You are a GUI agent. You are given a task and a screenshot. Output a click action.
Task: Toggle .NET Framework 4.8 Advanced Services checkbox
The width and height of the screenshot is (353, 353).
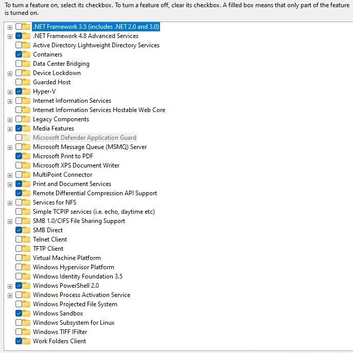[19, 36]
